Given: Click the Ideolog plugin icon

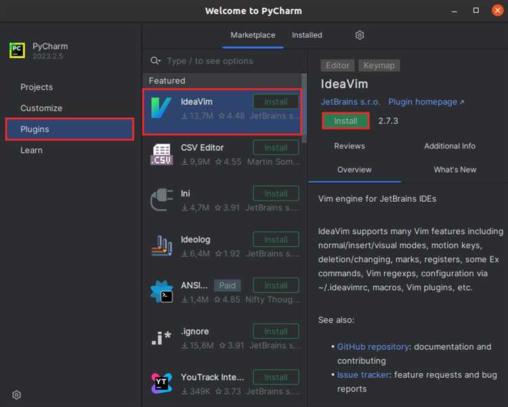Looking at the screenshot, I should (x=161, y=246).
